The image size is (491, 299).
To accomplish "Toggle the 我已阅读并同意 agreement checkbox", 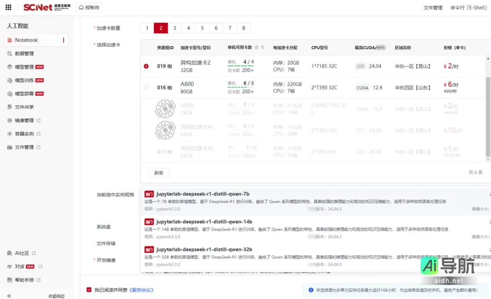I will pyautogui.click(x=89, y=290).
